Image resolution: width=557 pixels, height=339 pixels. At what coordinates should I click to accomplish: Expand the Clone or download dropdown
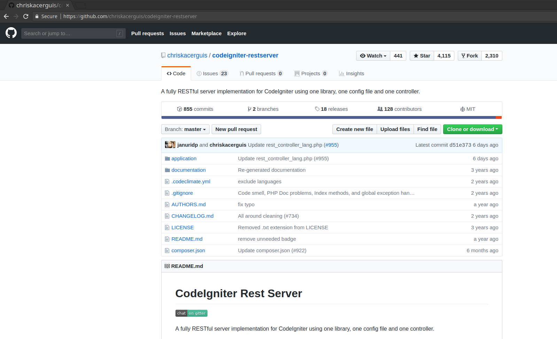click(472, 129)
